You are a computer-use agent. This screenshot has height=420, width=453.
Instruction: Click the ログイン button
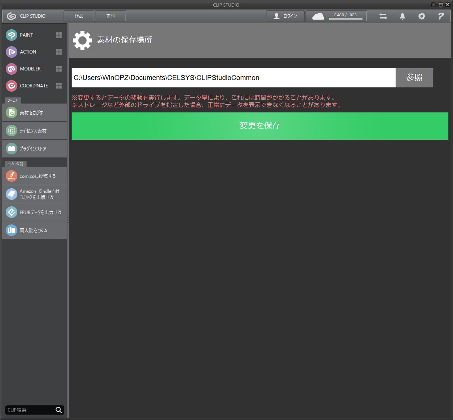point(285,16)
